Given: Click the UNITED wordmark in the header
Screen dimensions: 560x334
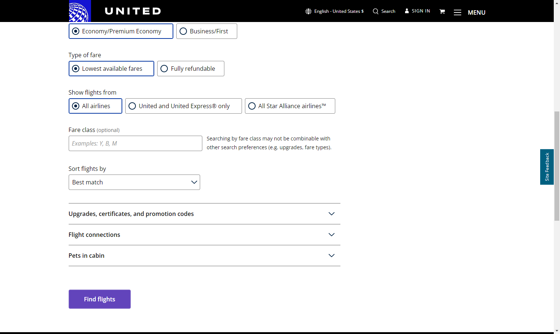Looking at the screenshot, I should pos(133,11).
